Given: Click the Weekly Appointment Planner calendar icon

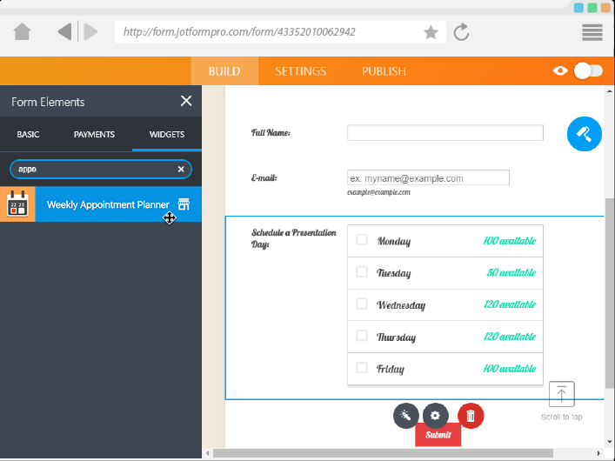Looking at the screenshot, I should (17, 204).
